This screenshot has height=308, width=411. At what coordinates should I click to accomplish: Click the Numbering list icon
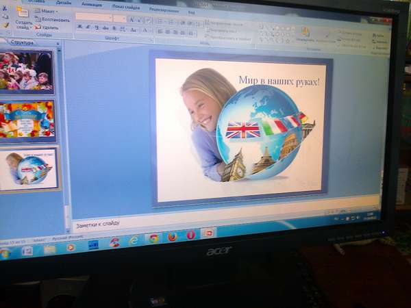(172, 23)
